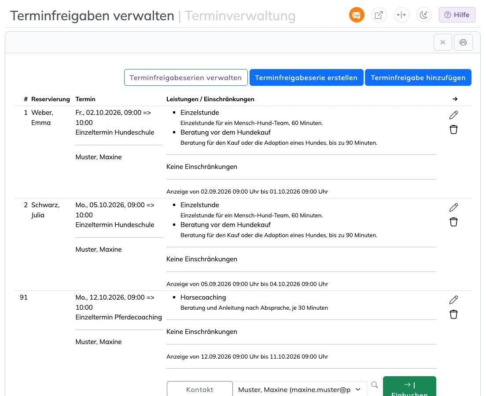Click Einzelstunde in Schwarz, Julia row
Image resolution: width=486 pixels, height=396 pixels.
tap(199, 205)
